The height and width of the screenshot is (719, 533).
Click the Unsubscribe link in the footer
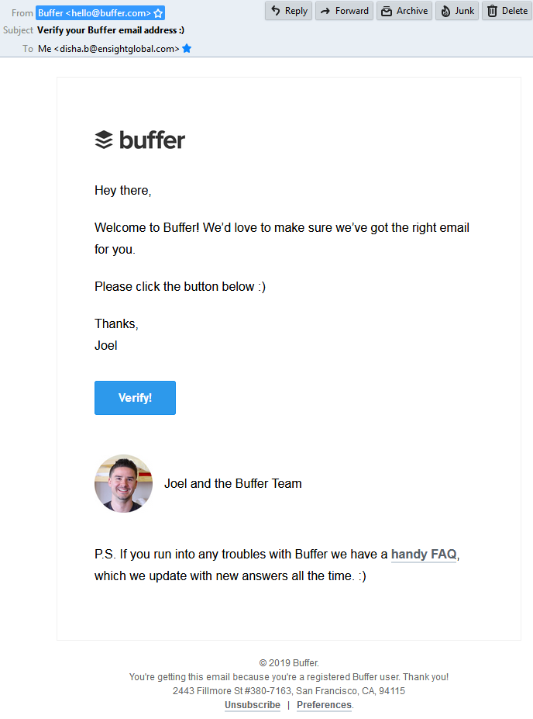(253, 705)
